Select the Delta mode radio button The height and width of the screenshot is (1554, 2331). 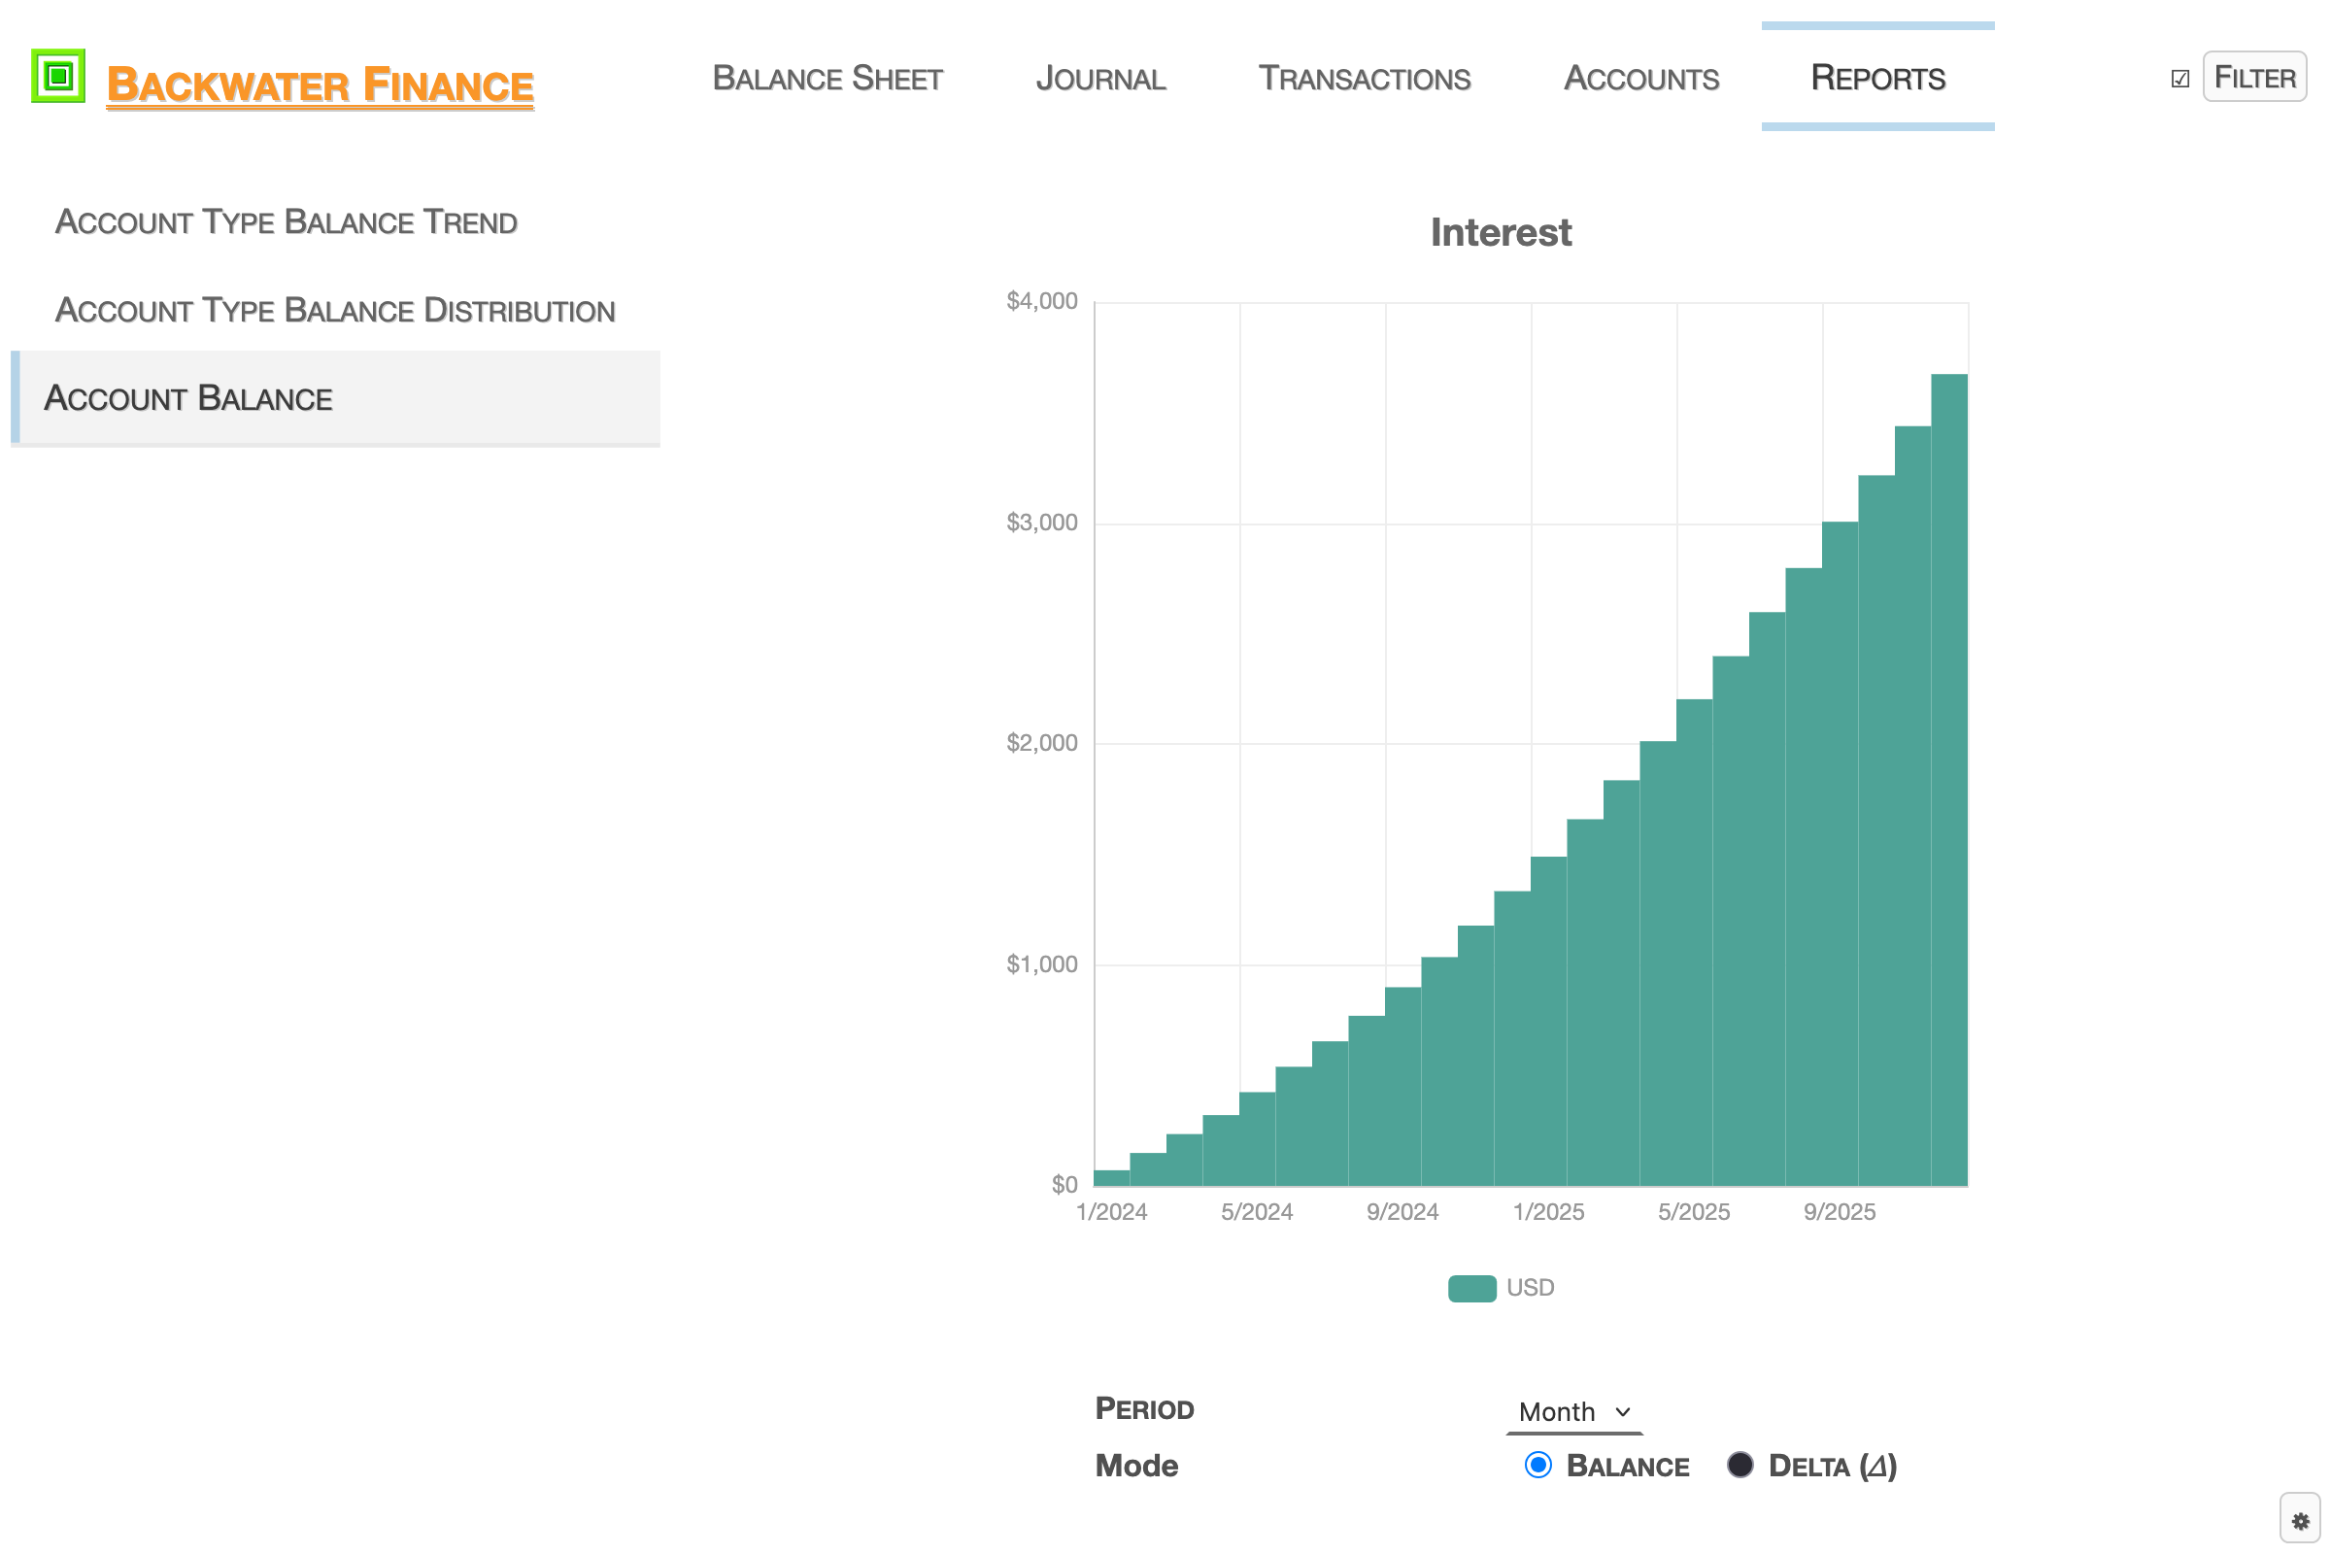click(x=1740, y=1465)
